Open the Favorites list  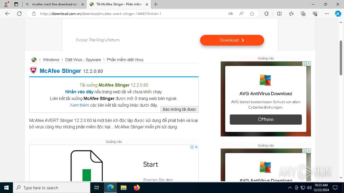pos(291,14)
